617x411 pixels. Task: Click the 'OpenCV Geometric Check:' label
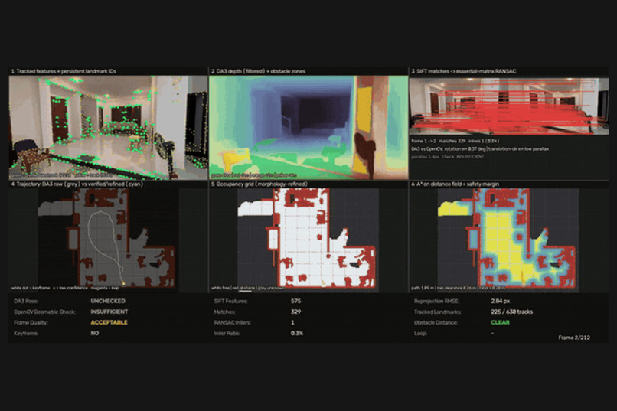[44, 312]
